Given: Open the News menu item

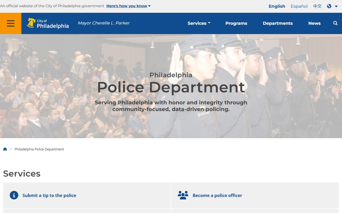Looking at the screenshot, I should (x=314, y=23).
